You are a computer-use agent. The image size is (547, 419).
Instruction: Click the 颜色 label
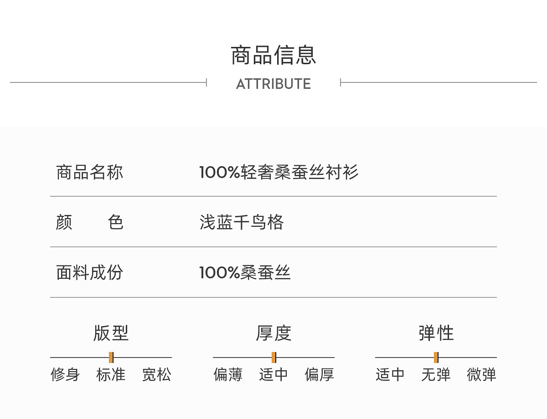tap(90, 223)
